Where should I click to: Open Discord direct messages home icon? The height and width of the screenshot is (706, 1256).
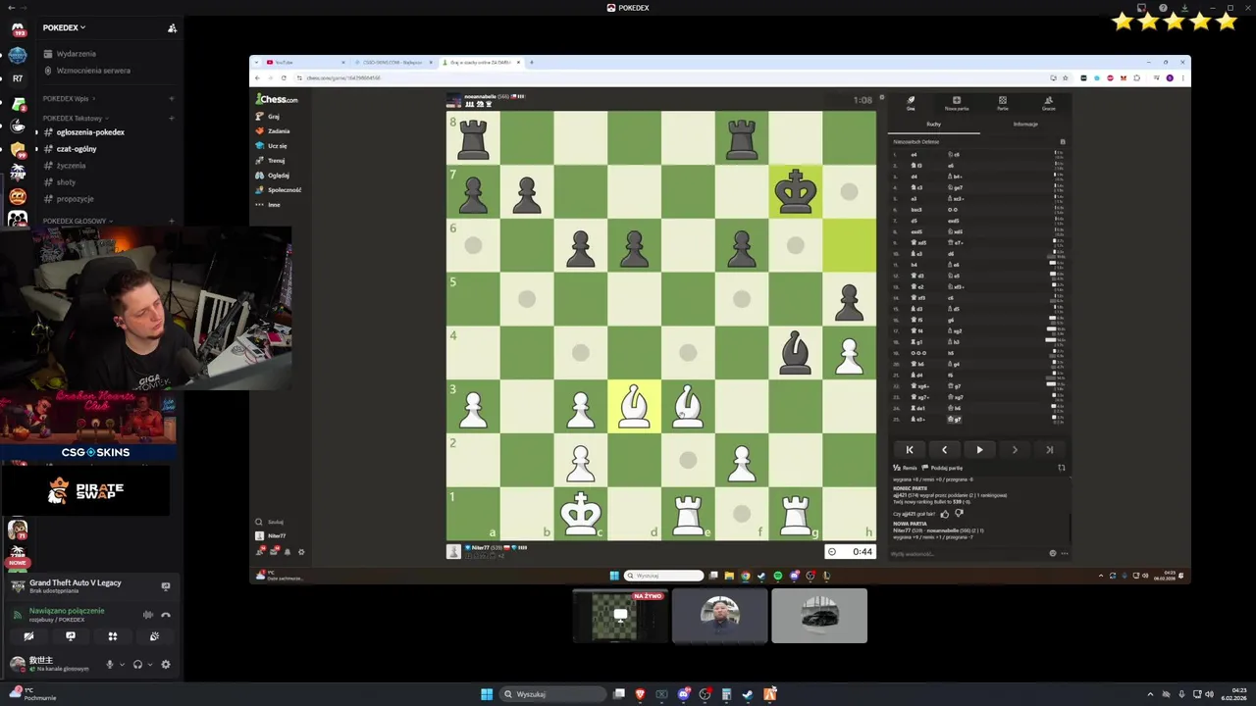tap(18, 29)
